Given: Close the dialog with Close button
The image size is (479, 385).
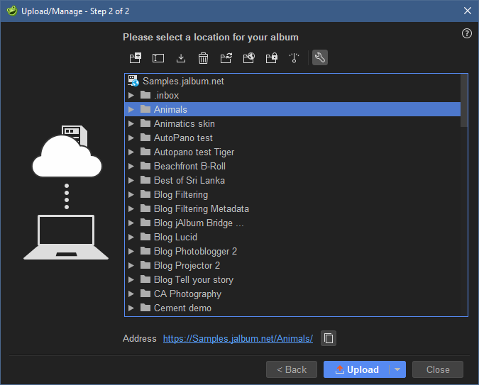Looking at the screenshot, I should [x=438, y=369].
